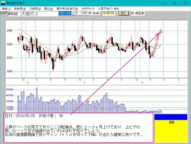The width and height of the screenshot is (191, 144).
Task: Maximize the 卑弥呼のお告げ window
Action: (175, 3)
